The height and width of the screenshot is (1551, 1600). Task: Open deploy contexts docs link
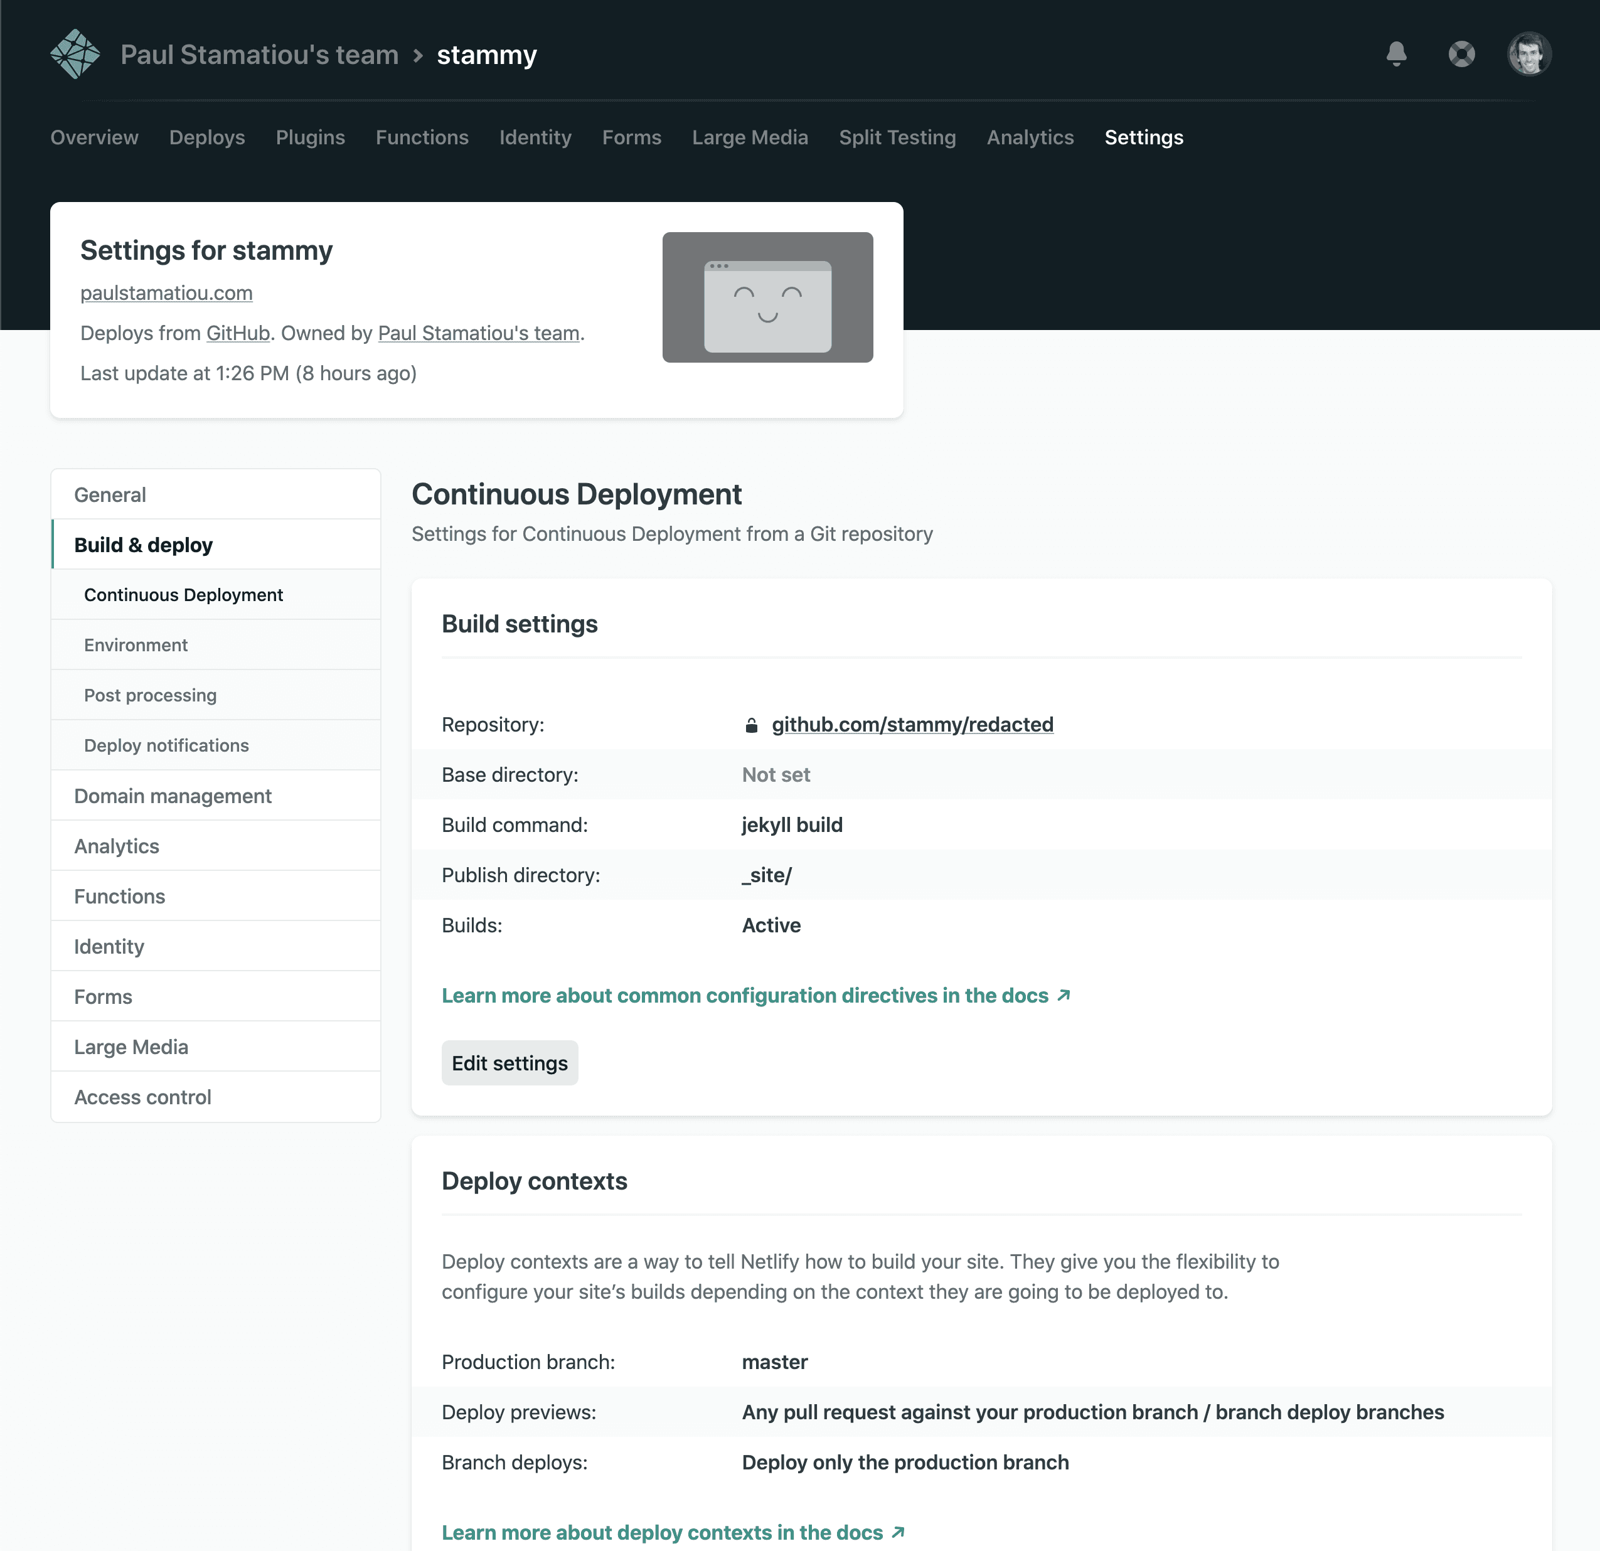673,1532
